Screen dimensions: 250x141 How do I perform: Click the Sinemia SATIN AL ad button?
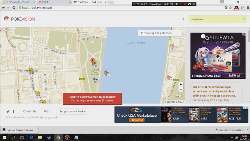coord(234,76)
